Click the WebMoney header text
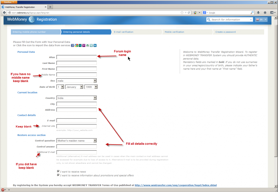Viewport: 278px width, 192px height. (17, 19)
